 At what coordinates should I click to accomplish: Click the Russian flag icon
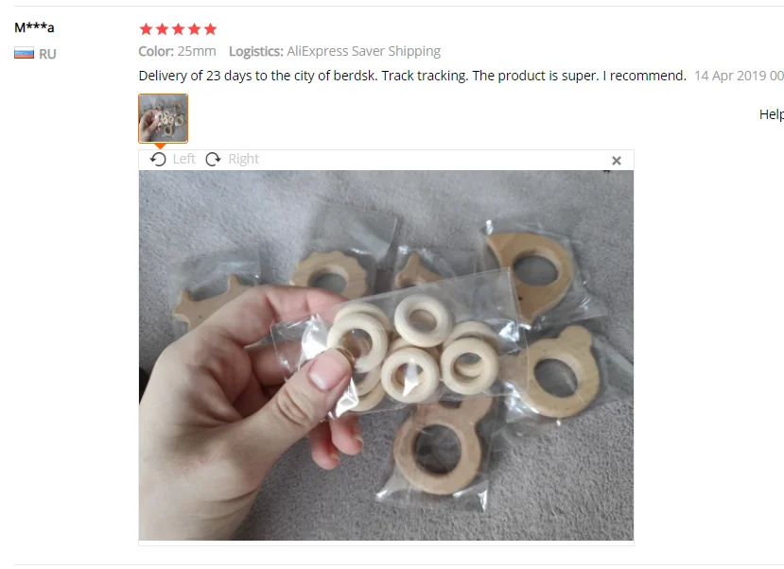(x=24, y=53)
